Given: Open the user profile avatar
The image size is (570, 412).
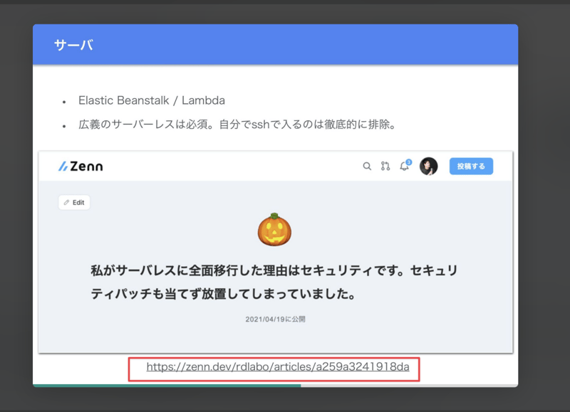Looking at the screenshot, I should [428, 167].
